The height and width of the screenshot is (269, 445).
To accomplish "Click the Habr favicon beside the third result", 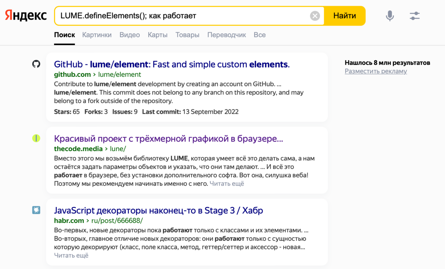I will (36, 210).
